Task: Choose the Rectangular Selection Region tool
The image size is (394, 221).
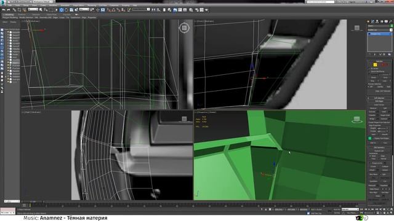Action: point(50,10)
